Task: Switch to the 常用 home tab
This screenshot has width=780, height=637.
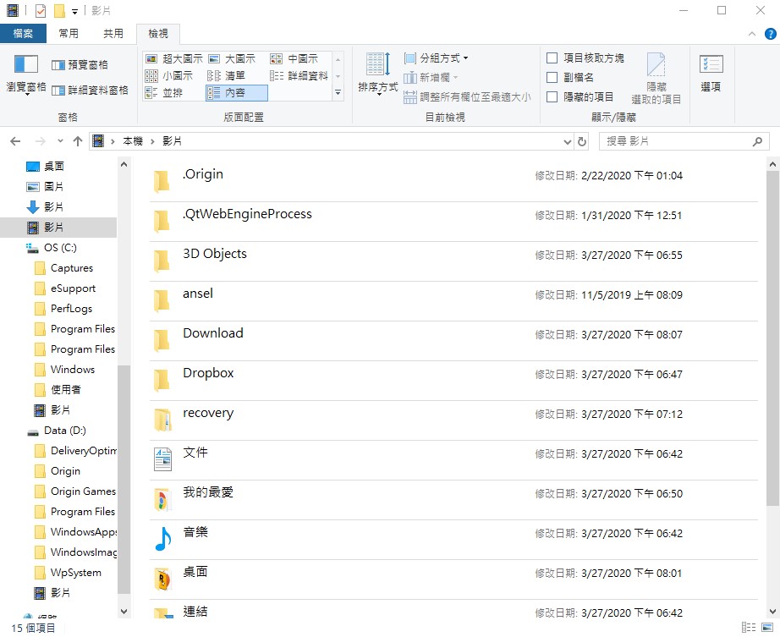Action: click(69, 33)
